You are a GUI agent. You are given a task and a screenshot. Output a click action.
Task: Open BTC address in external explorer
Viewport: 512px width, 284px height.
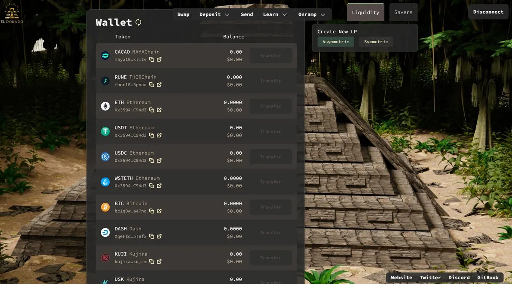159,211
